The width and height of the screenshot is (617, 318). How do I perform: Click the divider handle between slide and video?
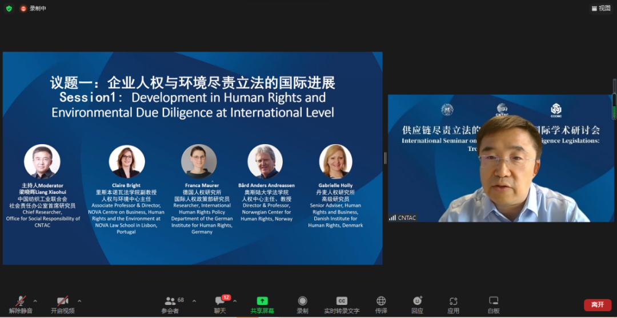pyautogui.click(x=385, y=158)
